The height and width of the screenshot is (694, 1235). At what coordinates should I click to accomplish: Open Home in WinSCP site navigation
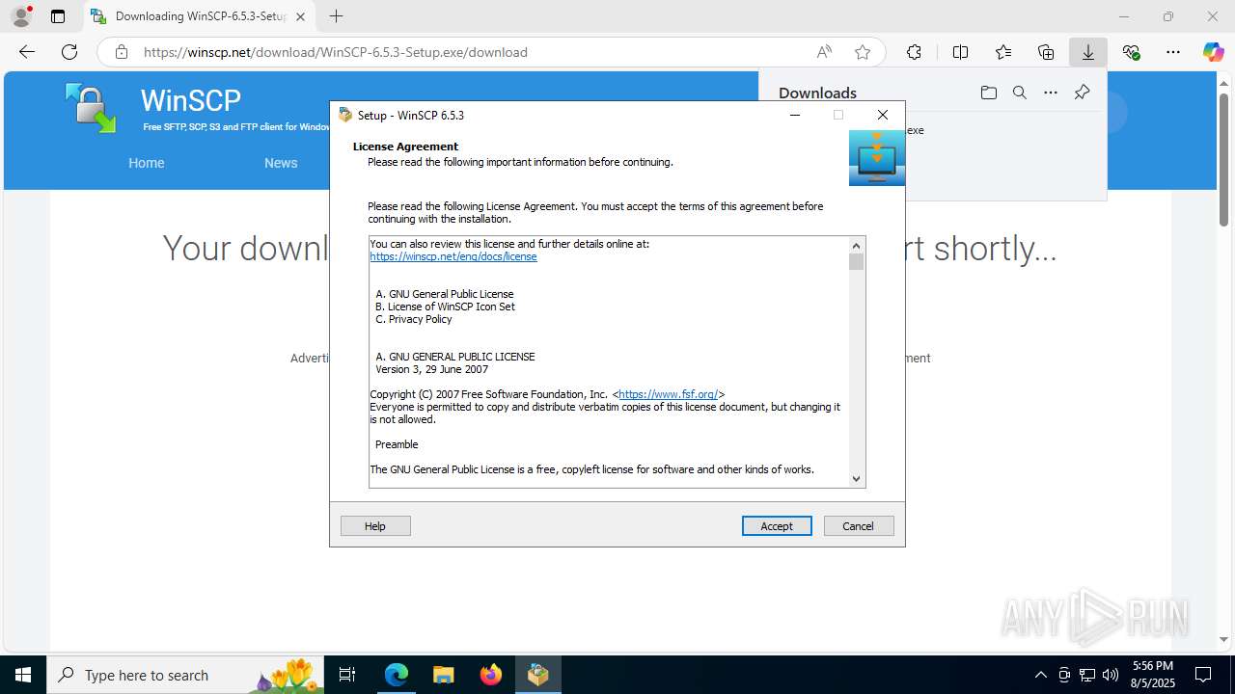(x=147, y=163)
